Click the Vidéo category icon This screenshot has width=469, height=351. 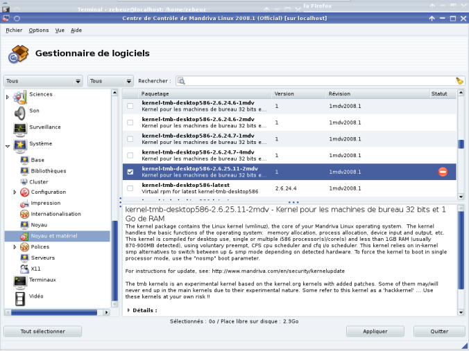[x=19, y=297]
